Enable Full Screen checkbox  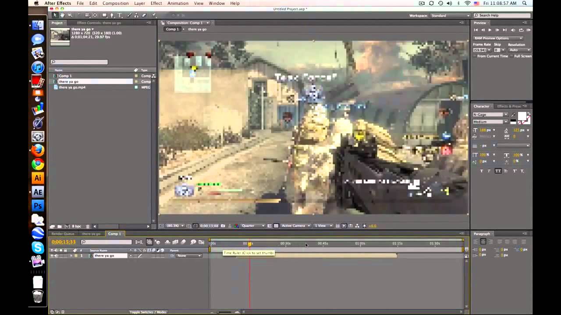(x=512, y=56)
